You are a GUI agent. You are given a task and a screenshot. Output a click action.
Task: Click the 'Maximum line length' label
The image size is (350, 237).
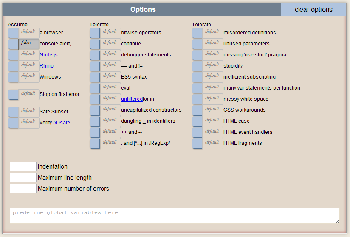coord(65,178)
